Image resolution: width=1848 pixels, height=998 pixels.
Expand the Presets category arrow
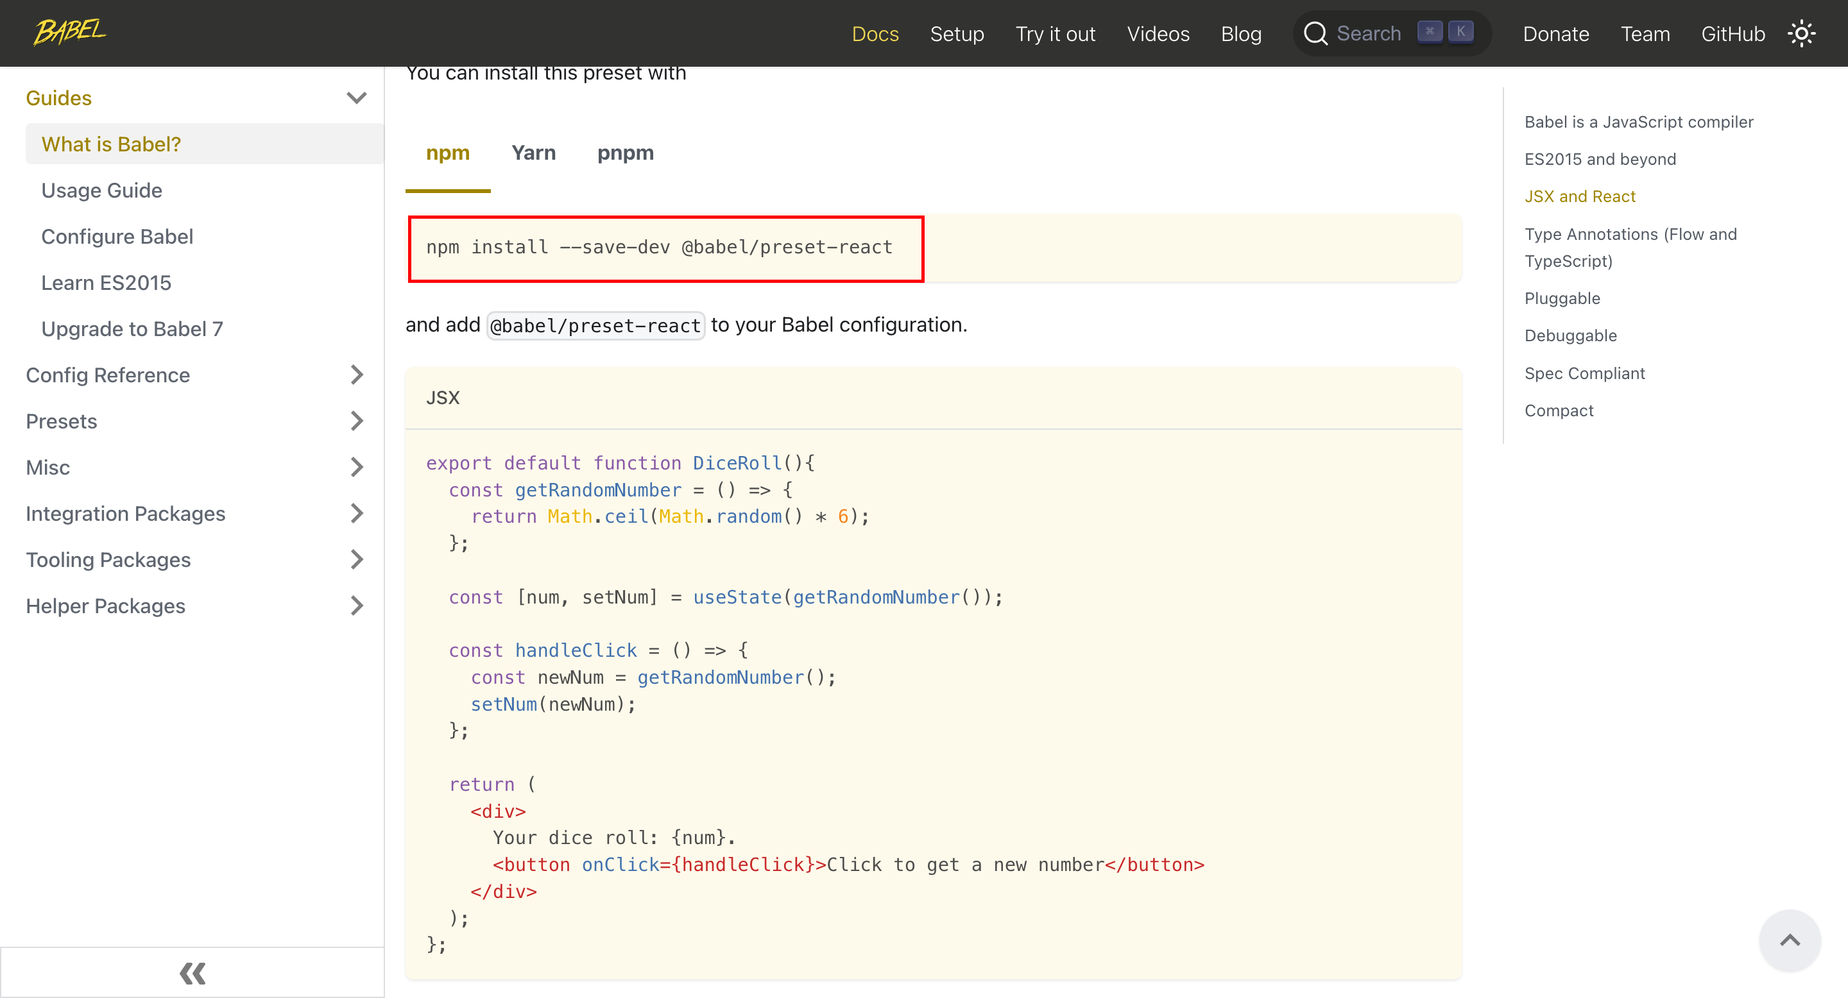pyautogui.click(x=357, y=421)
